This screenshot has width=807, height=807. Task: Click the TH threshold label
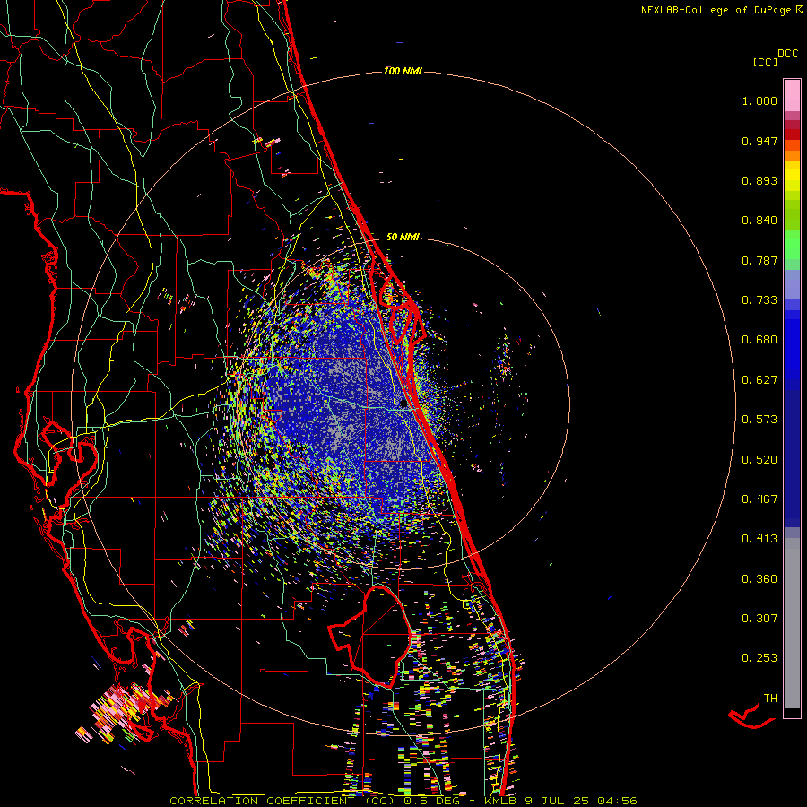click(770, 699)
